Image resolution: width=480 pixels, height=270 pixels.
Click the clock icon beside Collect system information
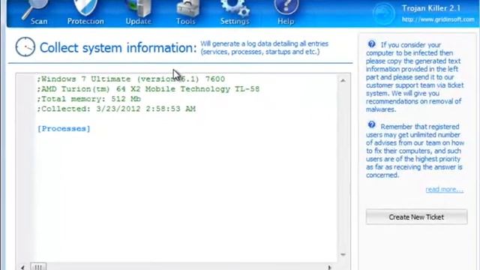click(x=25, y=46)
